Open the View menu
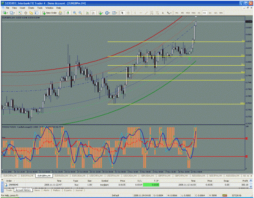This screenshot has height=198, width=254. [x=14, y=8]
